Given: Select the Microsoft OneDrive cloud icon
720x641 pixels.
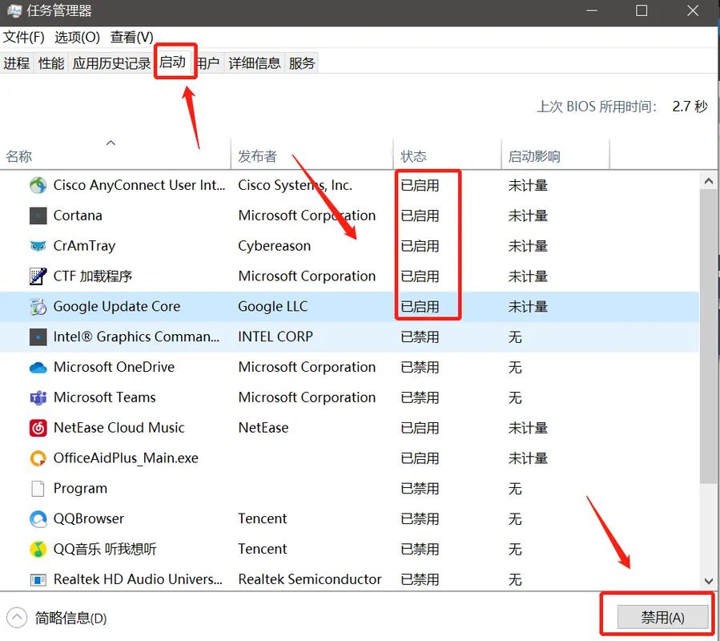Looking at the screenshot, I should pyautogui.click(x=38, y=367).
